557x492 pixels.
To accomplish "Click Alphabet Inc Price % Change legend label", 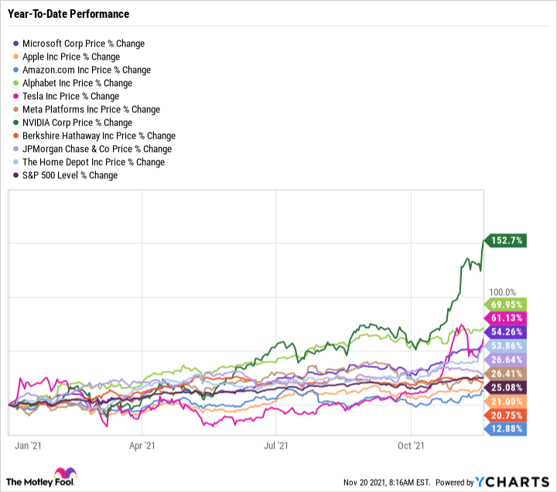I will pos(77,83).
